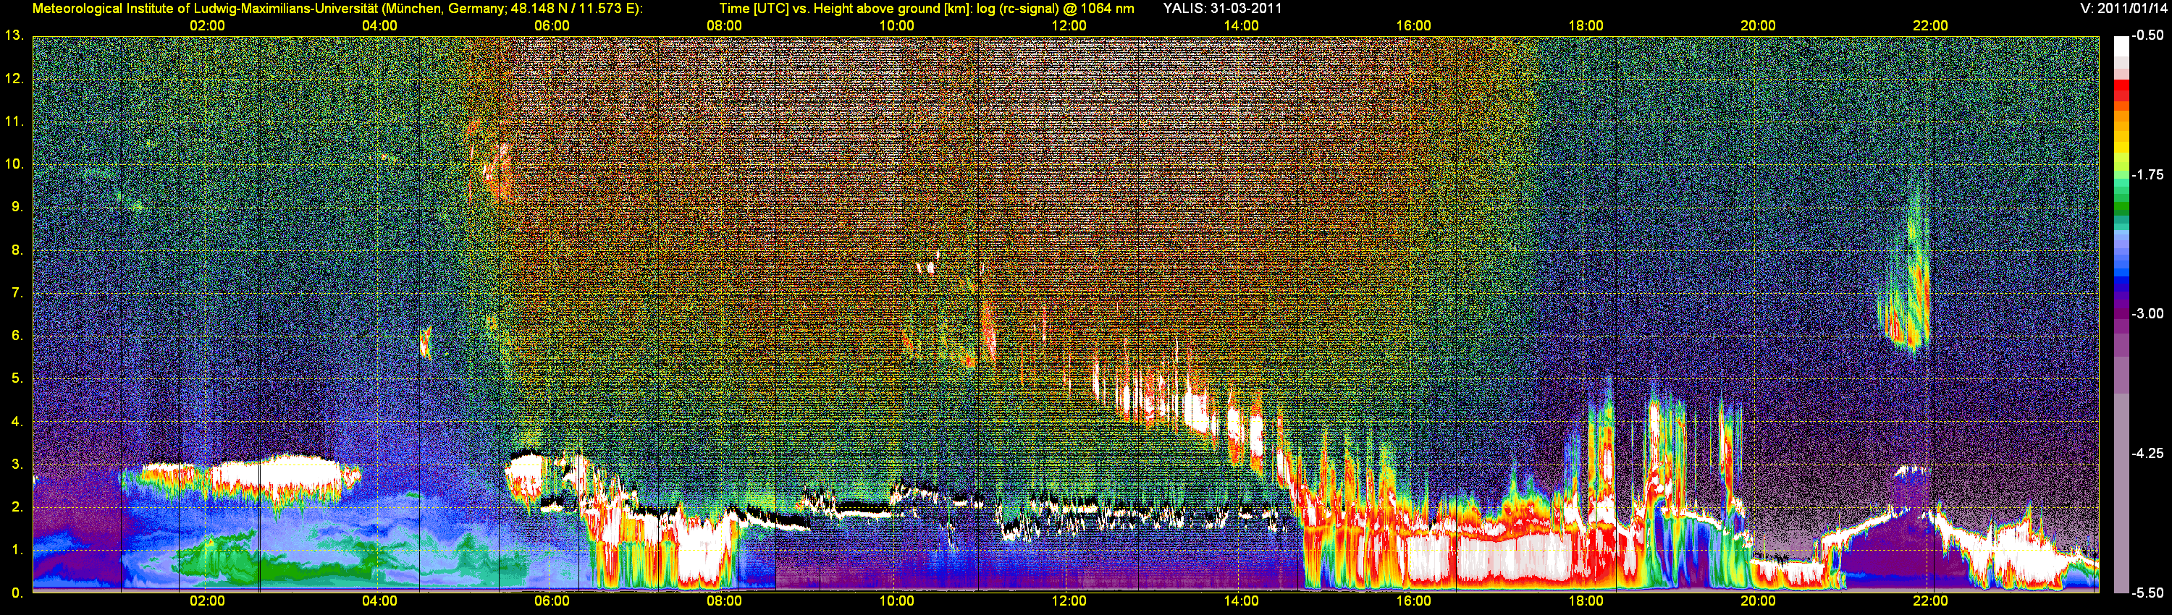Click the '1.' height axis label
2172x615 pixels.
(17, 549)
